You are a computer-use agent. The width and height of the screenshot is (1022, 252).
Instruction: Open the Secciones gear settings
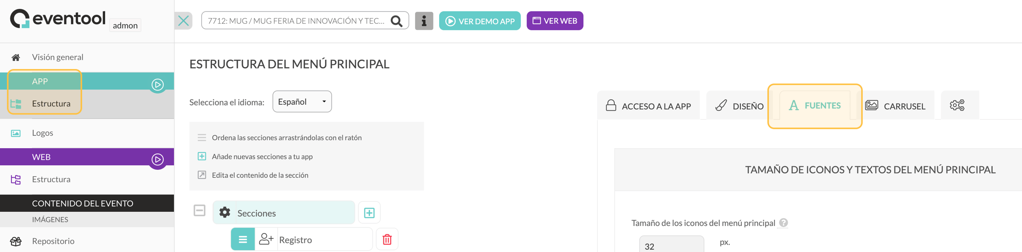(x=225, y=213)
